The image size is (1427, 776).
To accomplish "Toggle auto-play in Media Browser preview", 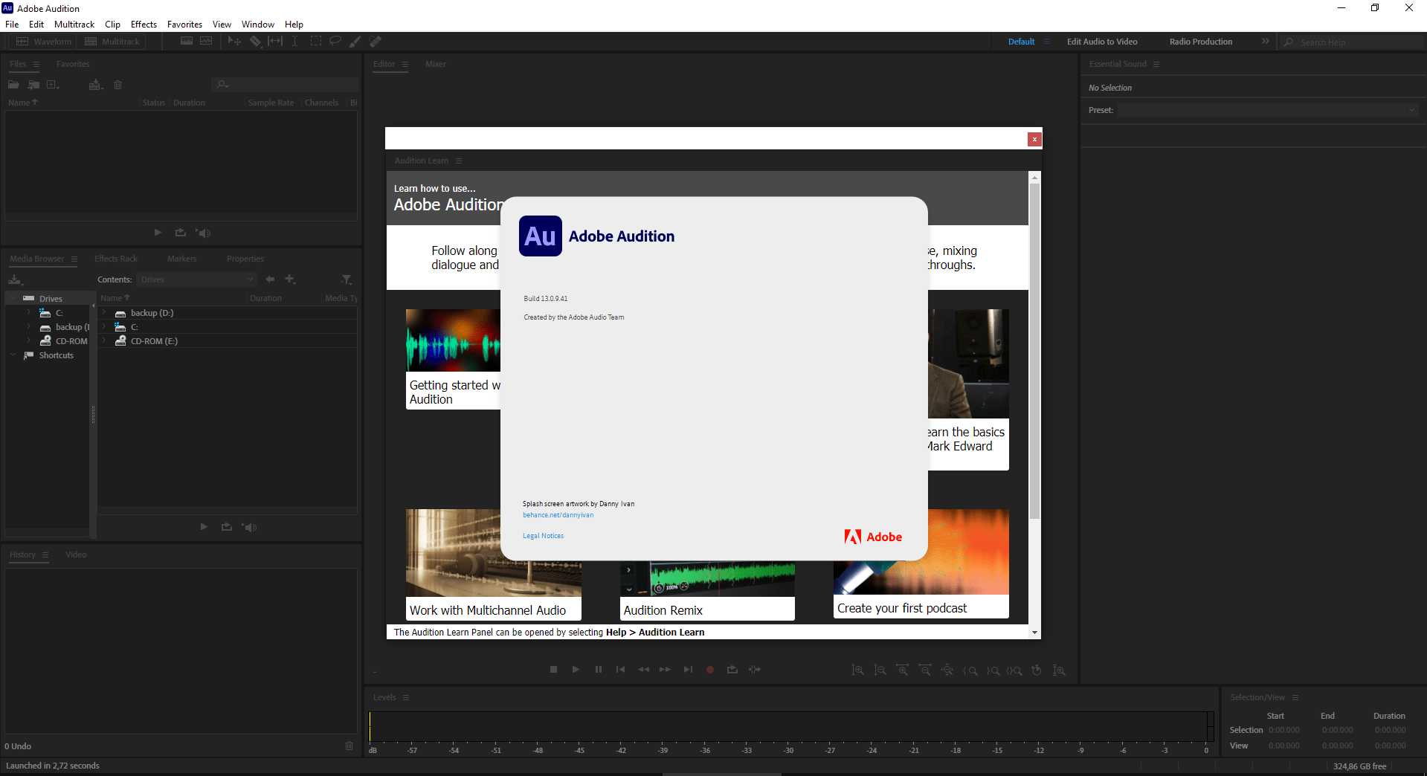I will (x=249, y=527).
